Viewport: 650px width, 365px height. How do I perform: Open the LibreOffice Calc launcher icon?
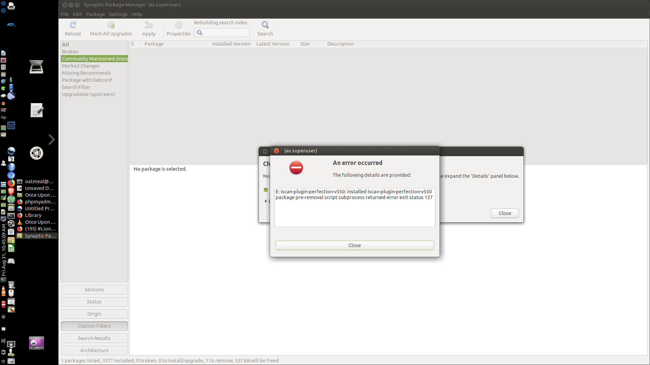coord(11,249)
